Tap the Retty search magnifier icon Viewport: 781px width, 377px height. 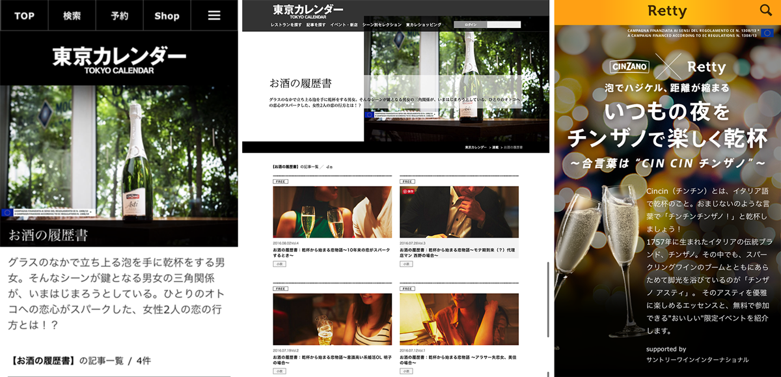(766, 10)
